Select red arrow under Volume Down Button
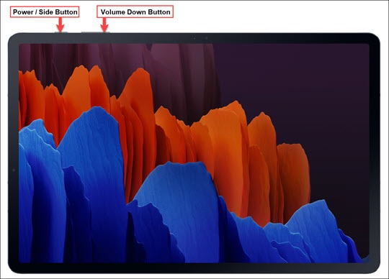389x279 pixels. point(104,24)
